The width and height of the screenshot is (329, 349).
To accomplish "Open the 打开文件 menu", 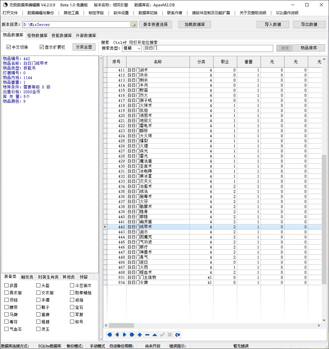I will [x=10, y=13].
